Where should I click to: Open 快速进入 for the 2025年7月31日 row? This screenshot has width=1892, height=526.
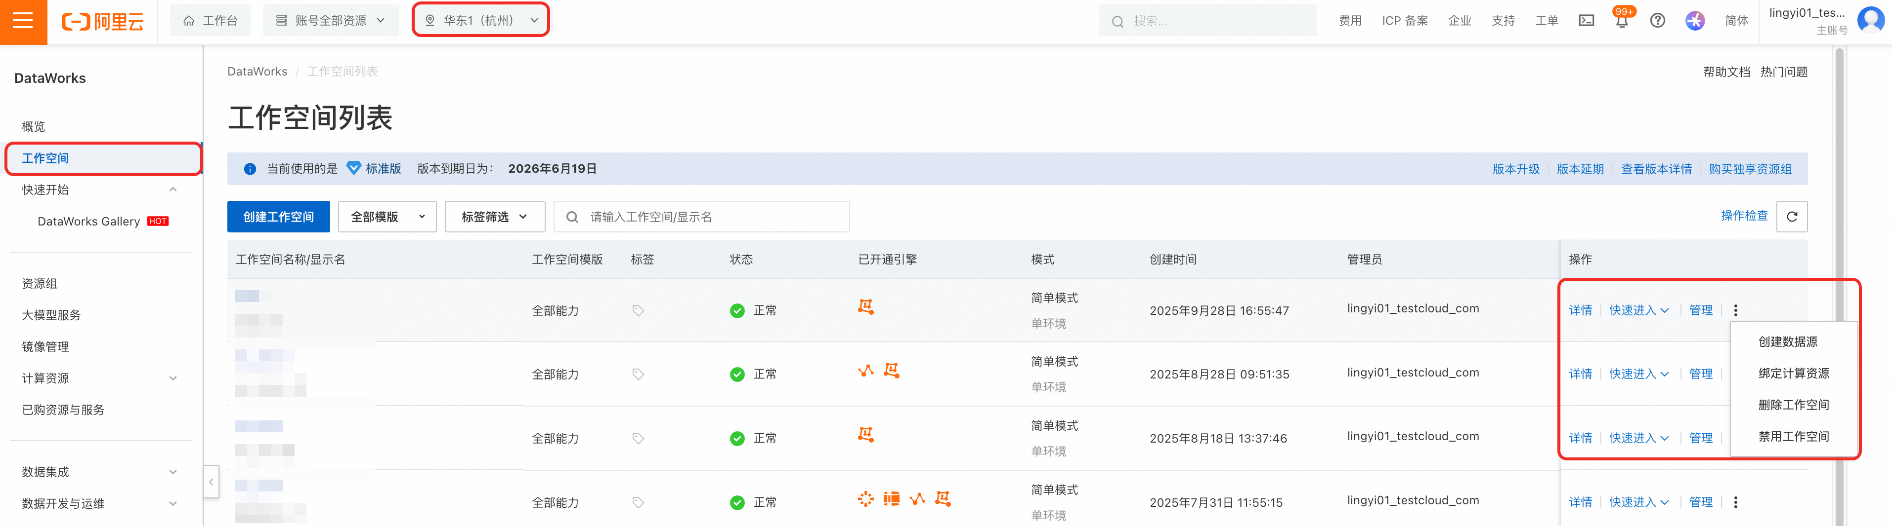(x=1638, y=502)
